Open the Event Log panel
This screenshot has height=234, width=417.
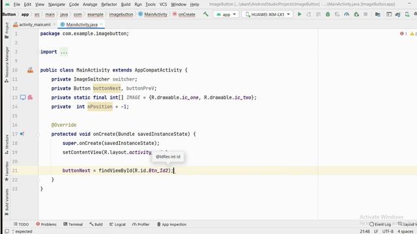tap(381, 224)
